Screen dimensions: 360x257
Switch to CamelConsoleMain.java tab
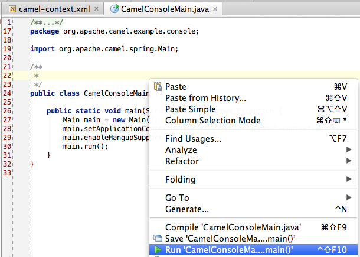[165, 9]
